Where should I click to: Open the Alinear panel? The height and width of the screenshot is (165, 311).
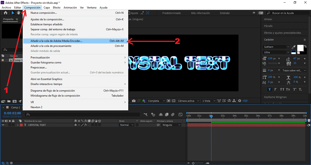tap(268, 19)
